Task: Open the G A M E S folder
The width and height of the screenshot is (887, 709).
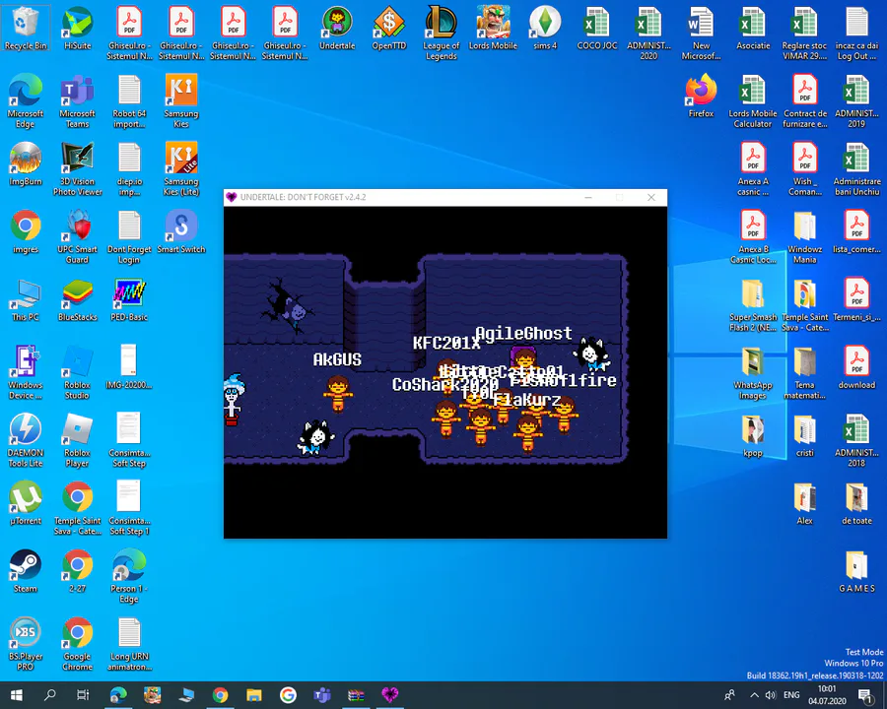Action: click(x=856, y=571)
